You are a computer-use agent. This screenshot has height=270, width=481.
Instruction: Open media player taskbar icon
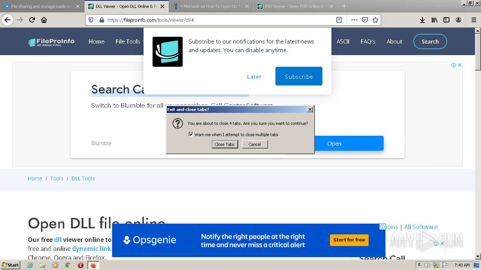tap(55, 265)
